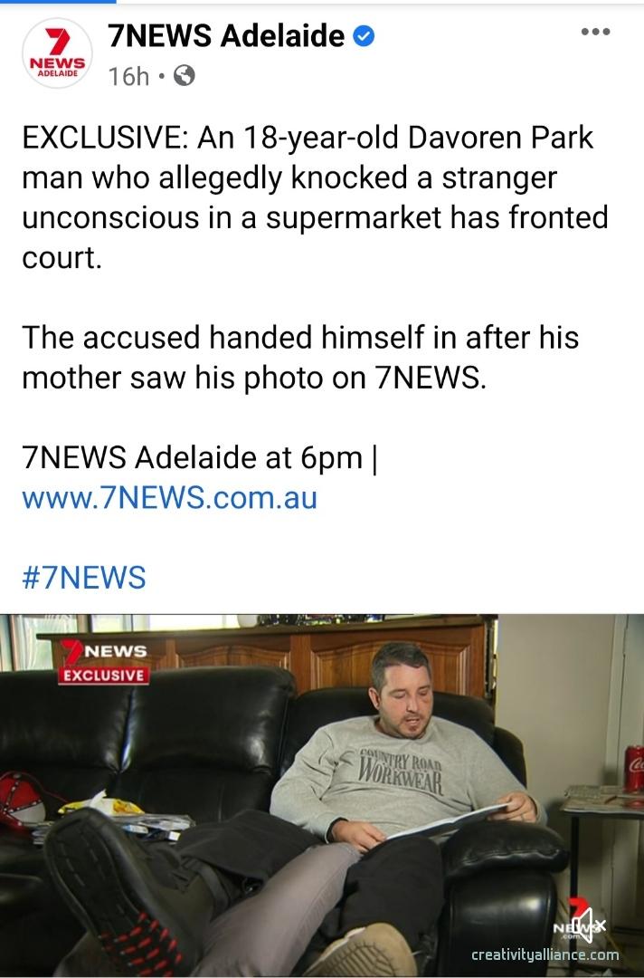Click the Coca-Cola can in the video

[x=634, y=769]
